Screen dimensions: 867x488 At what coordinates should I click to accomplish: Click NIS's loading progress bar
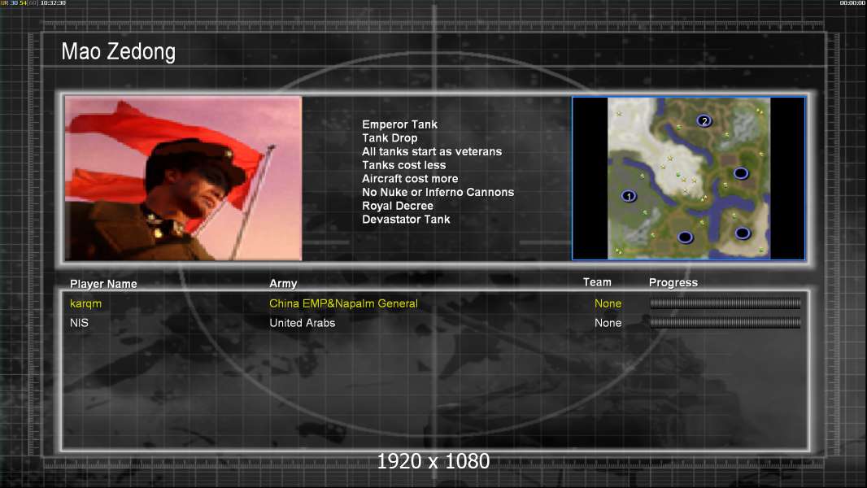point(725,323)
